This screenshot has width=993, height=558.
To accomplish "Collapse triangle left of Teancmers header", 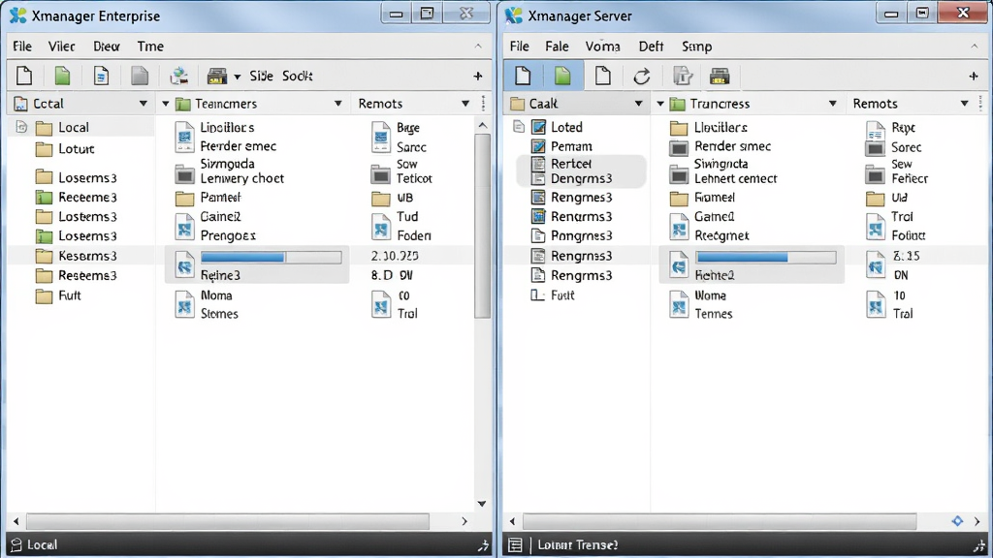I will pyautogui.click(x=165, y=104).
